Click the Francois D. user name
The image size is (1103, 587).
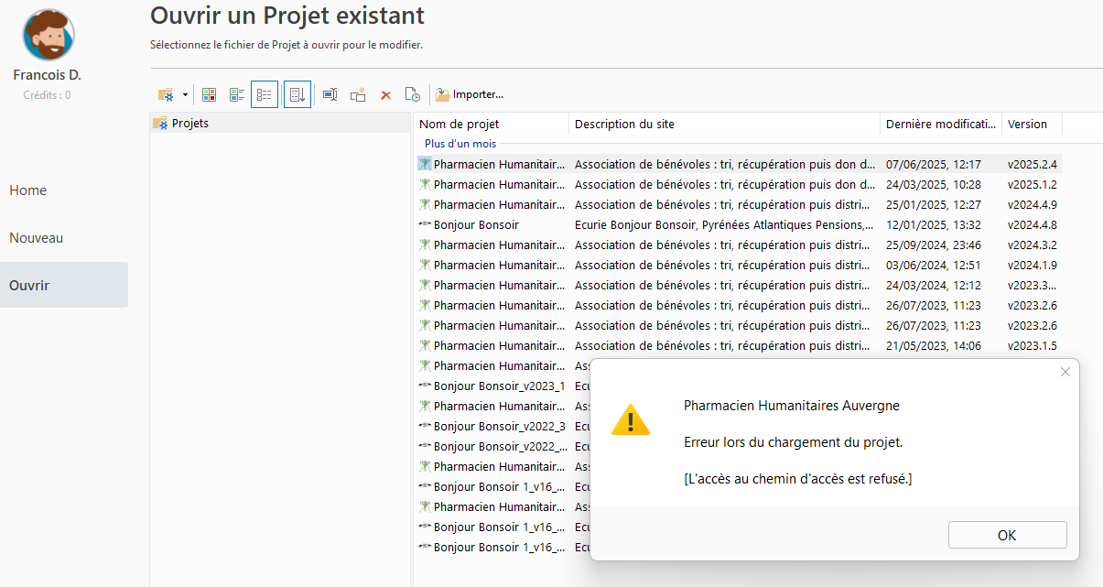click(48, 75)
